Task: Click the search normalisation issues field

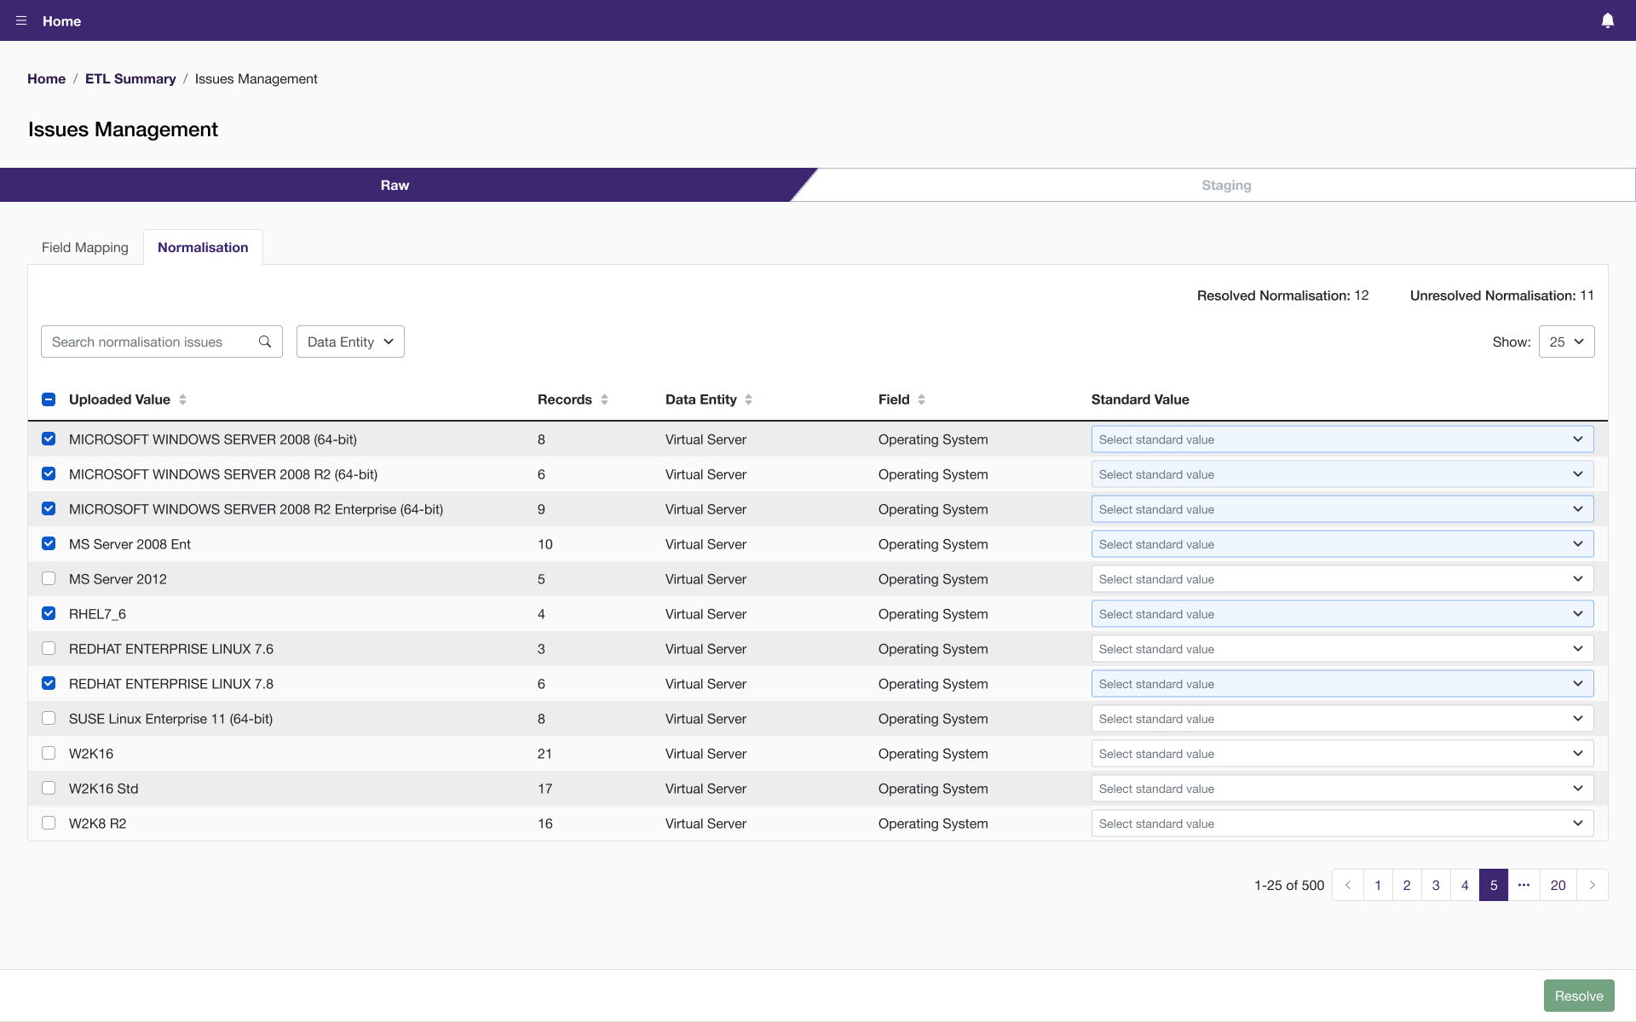Action: (149, 342)
